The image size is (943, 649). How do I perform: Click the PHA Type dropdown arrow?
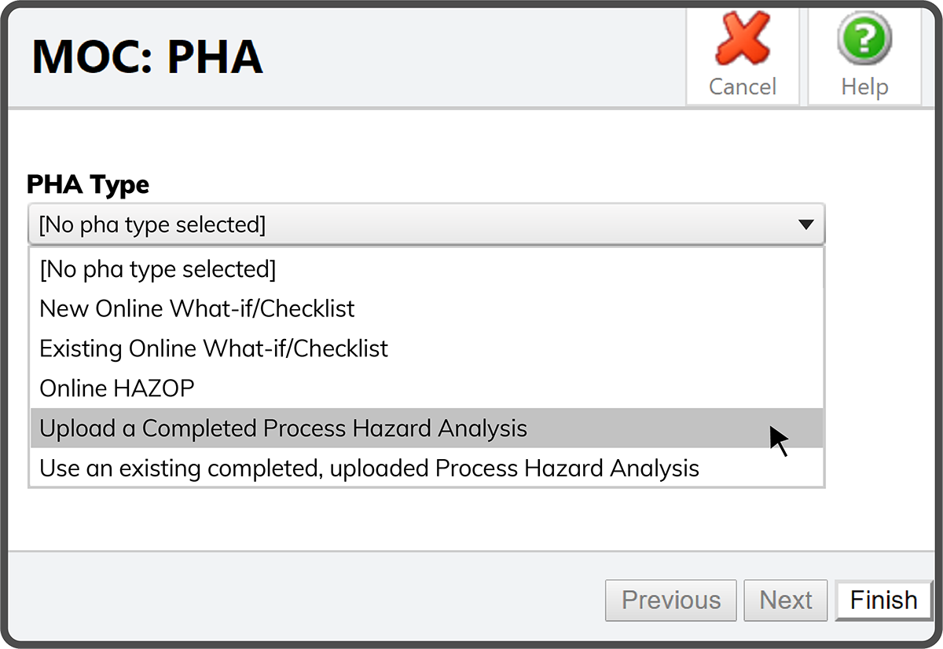click(805, 225)
